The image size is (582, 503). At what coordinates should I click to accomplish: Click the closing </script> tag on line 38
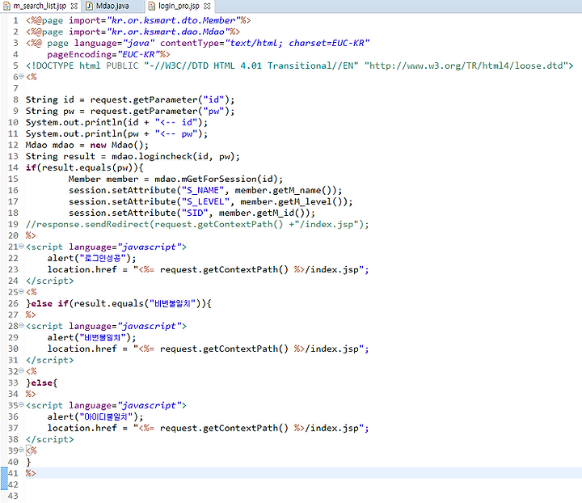(x=50, y=440)
